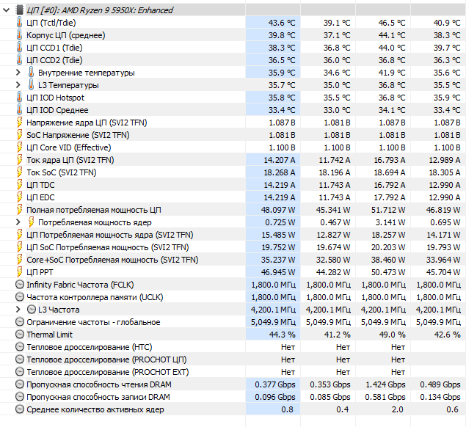Collapse the AMD Ryzen 9 5950X sensor group
The image size is (466, 427).
(6, 10)
